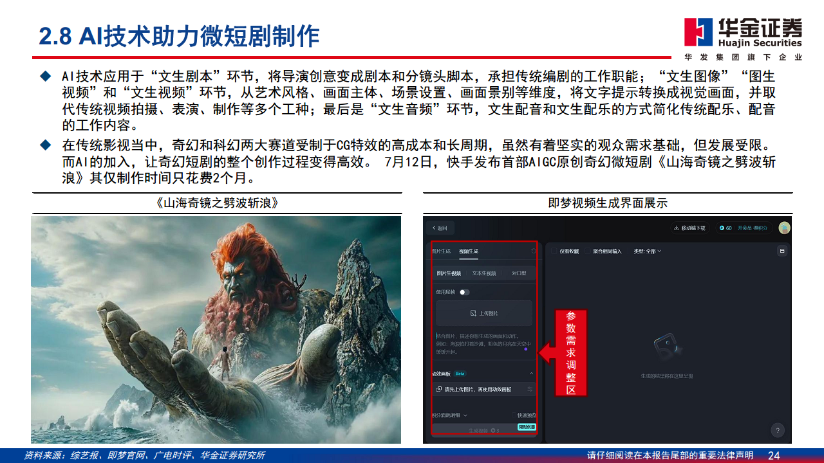Viewport: 824px width, 463px height.
Task: Collapse the 动效画板 section chevron
Action: coord(531,374)
